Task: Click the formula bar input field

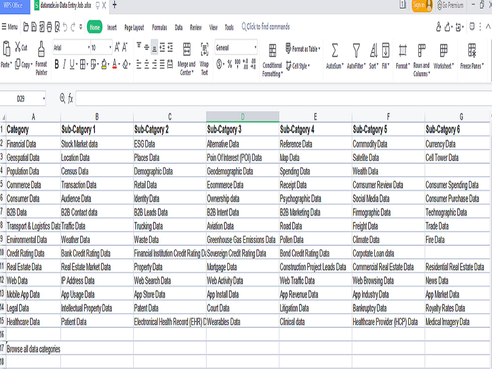Action: click(284, 98)
